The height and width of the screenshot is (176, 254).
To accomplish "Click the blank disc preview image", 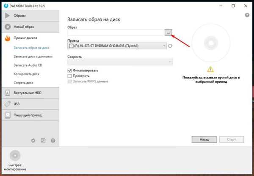I will [x=211, y=43].
